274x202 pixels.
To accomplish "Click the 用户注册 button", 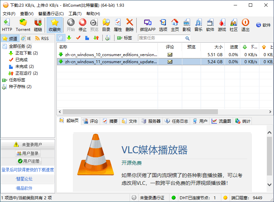I will click(29, 161).
